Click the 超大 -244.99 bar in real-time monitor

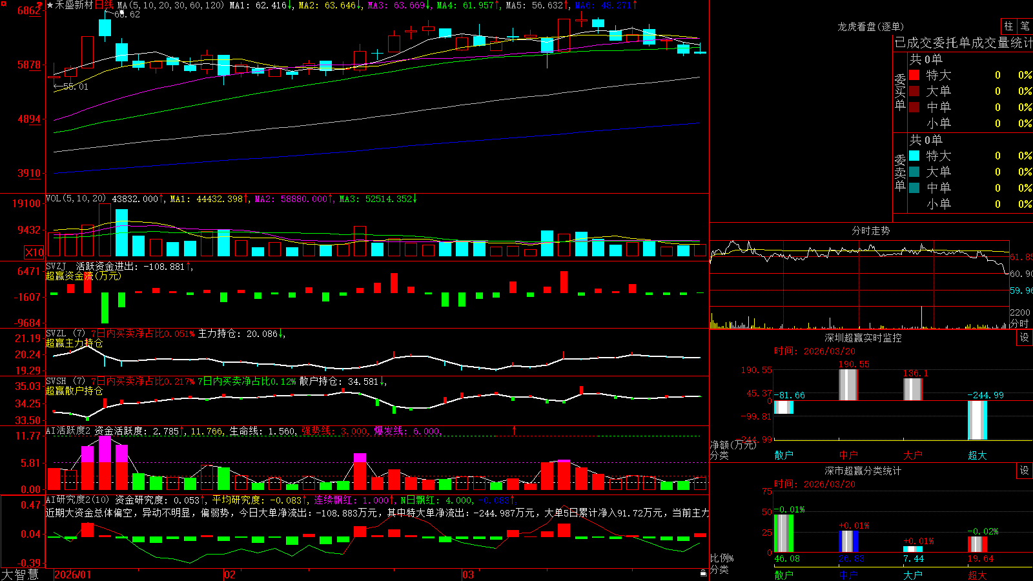point(977,420)
